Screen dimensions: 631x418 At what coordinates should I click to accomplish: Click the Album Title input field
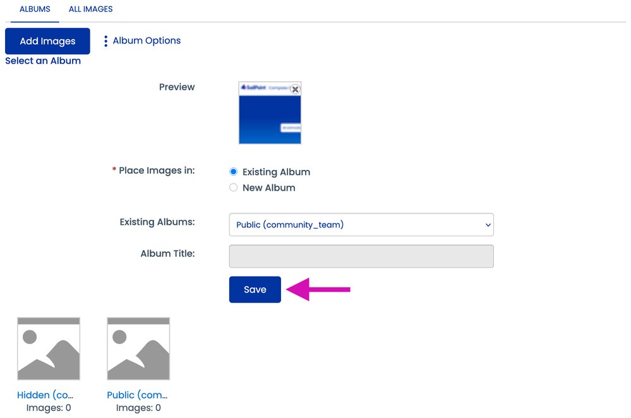pyautogui.click(x=361, y=256)
